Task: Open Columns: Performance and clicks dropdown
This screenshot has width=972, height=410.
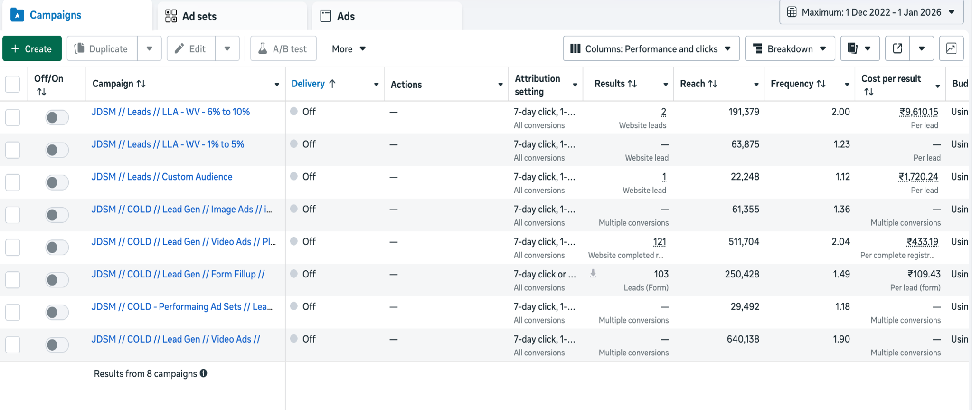Action: (x=651, y=48)
